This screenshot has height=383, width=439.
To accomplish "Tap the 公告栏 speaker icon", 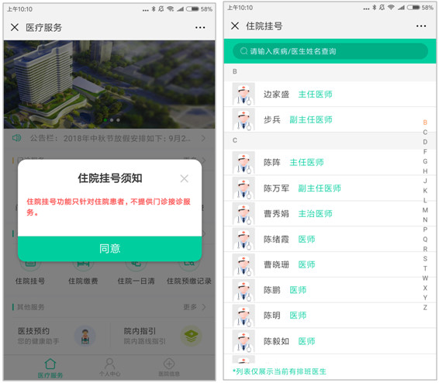I will (x=16, y=138).
